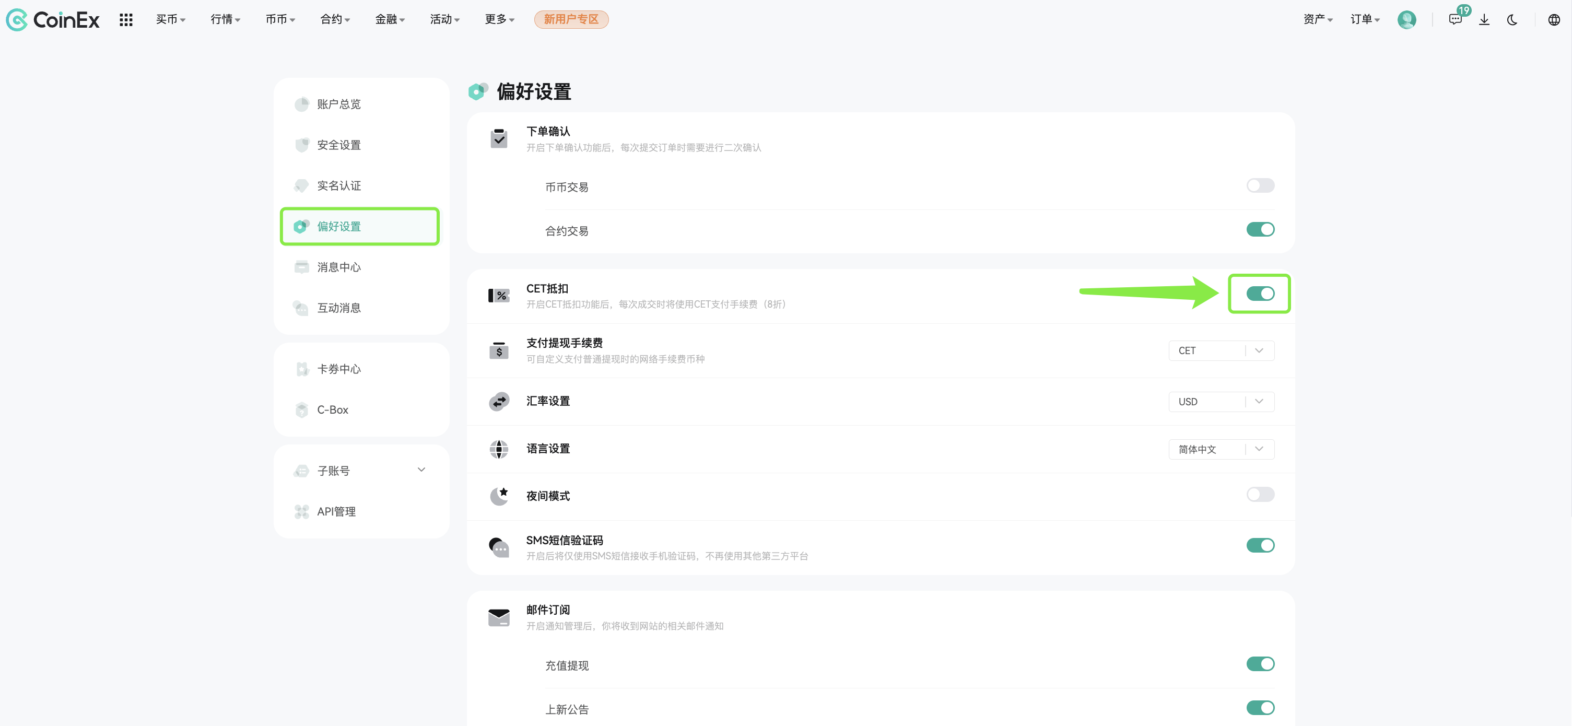Open the 活动 nav menu

(445, 19)
